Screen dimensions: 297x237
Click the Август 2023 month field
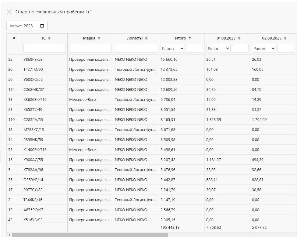click(27, 26)
